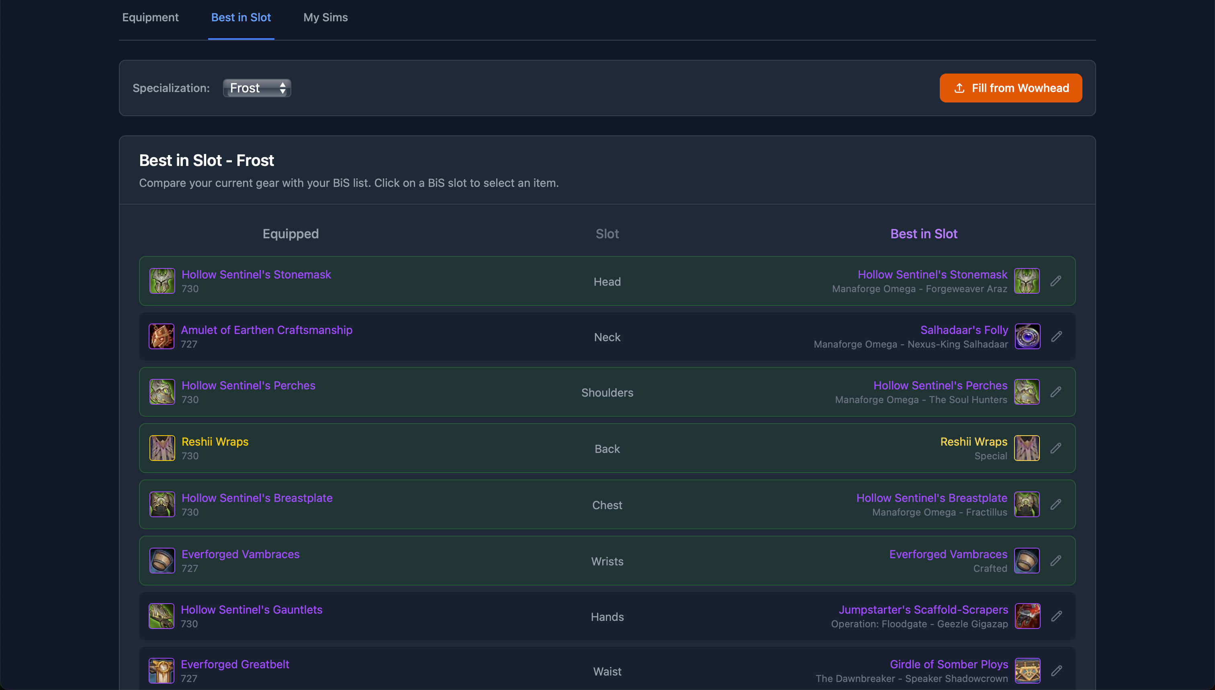
Task: Edit the Wrists best-in-slot item
Action: (x=1055, y=561)
